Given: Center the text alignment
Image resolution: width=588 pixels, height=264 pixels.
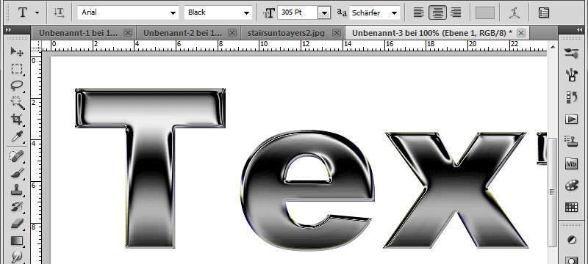Looking at the screenshot, I should click(x=437, y=12).
